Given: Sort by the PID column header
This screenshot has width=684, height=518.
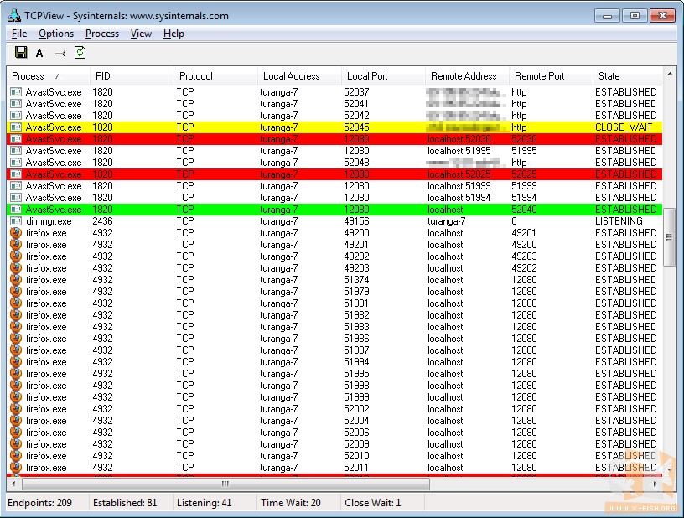Looking at the screenshot, I should click(132, 76).
